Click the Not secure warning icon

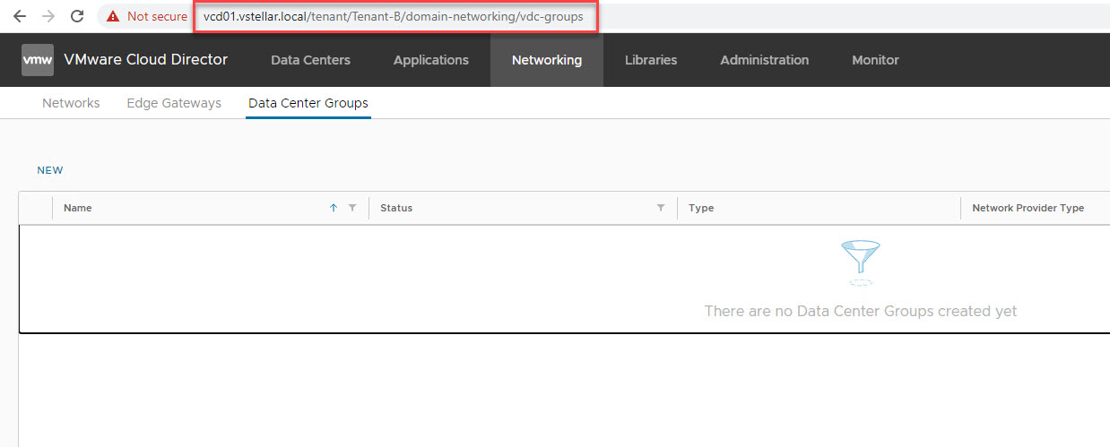click(x=113, y=16)
